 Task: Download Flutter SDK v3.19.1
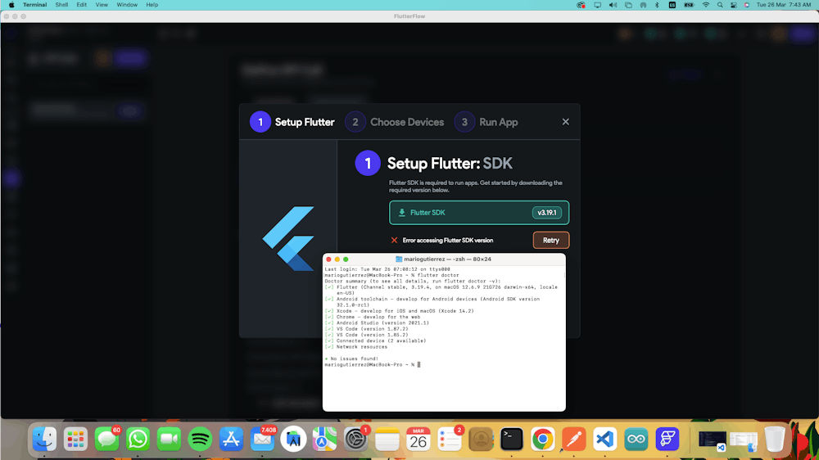pos(479,213)
